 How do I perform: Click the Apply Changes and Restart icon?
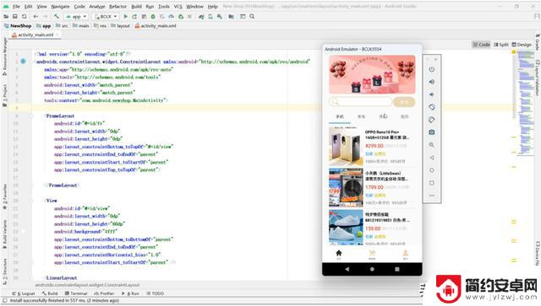[134, 17]
